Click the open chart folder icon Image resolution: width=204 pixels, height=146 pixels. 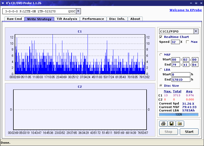click(180, 124)
